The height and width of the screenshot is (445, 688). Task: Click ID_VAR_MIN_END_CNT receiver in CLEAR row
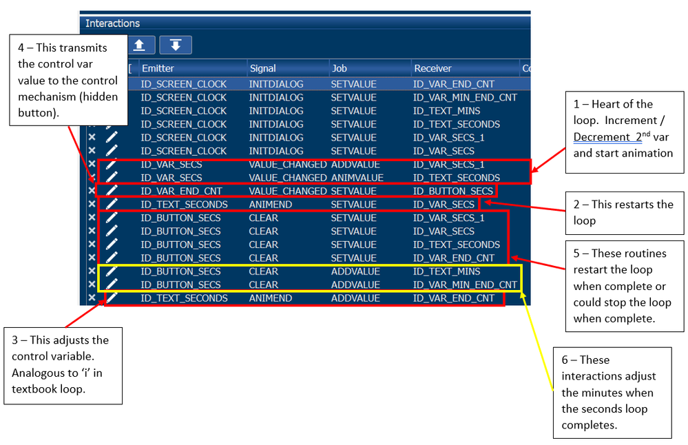click(x=465, y=284)
